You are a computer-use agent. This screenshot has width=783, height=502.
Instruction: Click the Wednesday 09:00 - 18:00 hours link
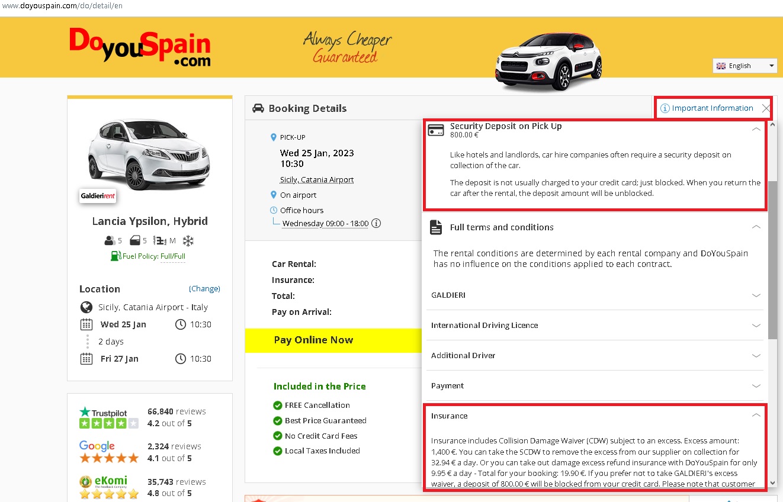pyautogui.click(x=325, y=224)
